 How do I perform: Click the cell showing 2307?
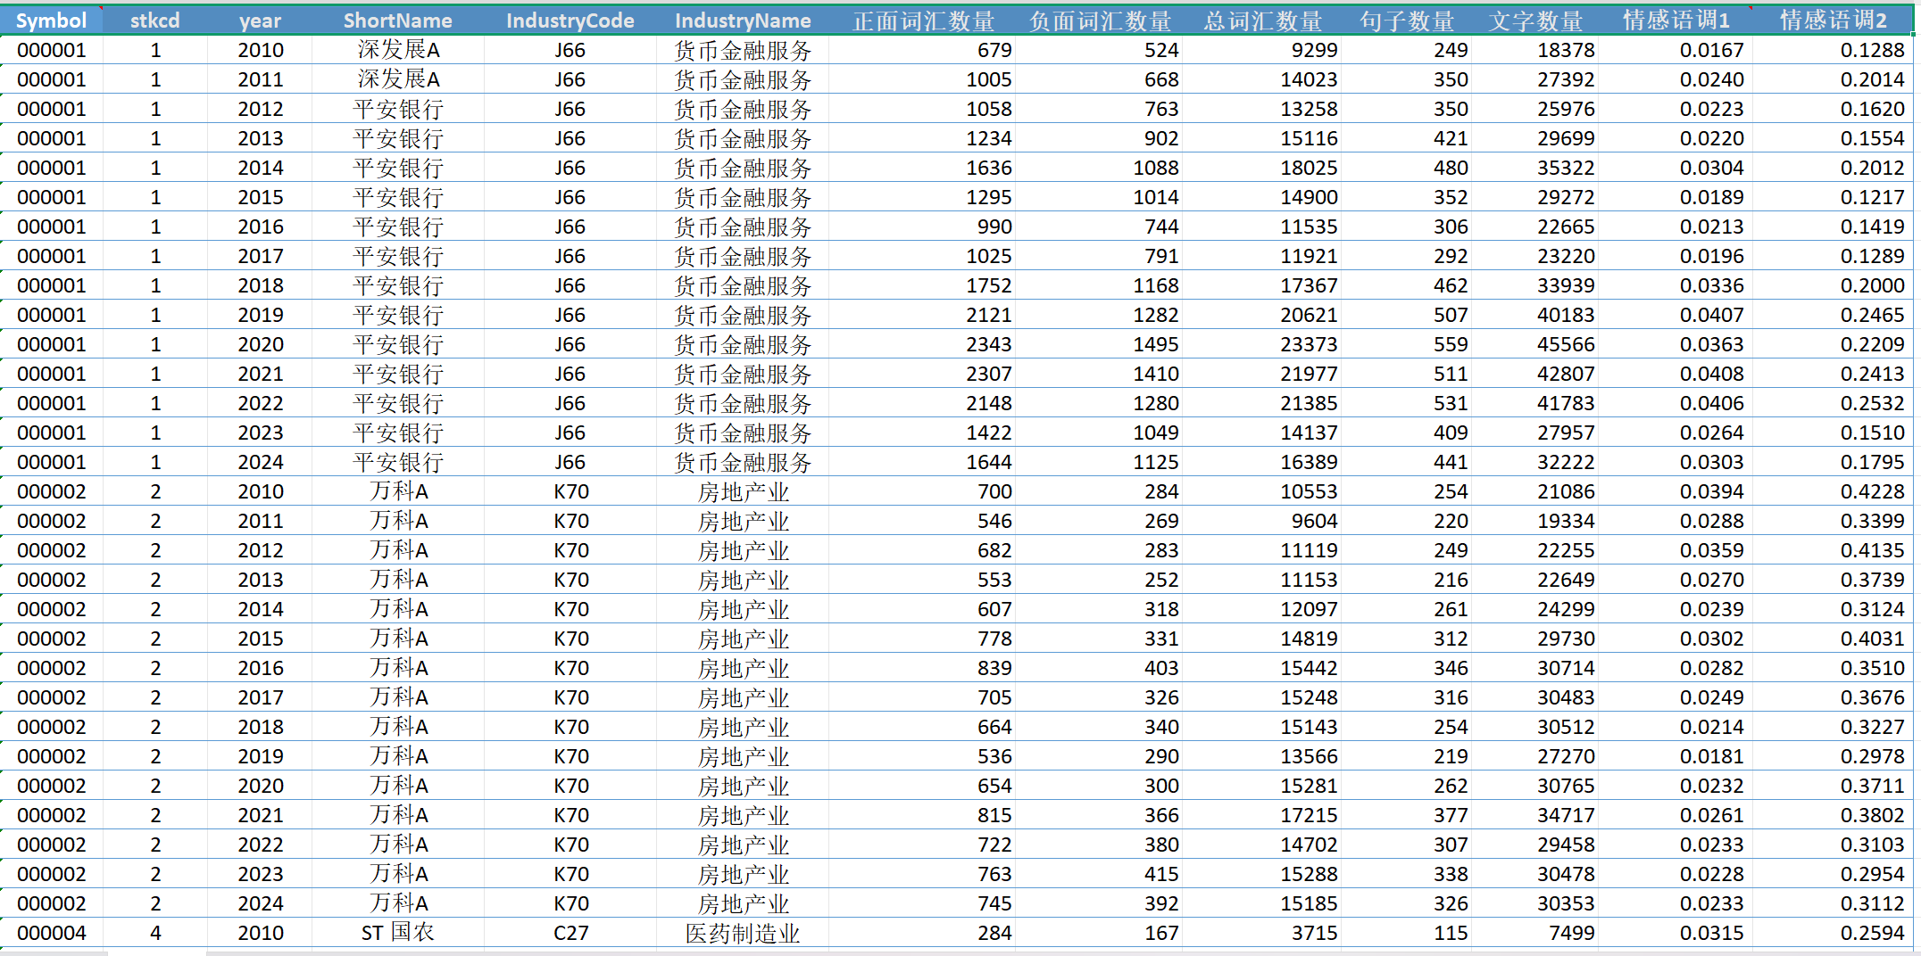click(923, 374)
